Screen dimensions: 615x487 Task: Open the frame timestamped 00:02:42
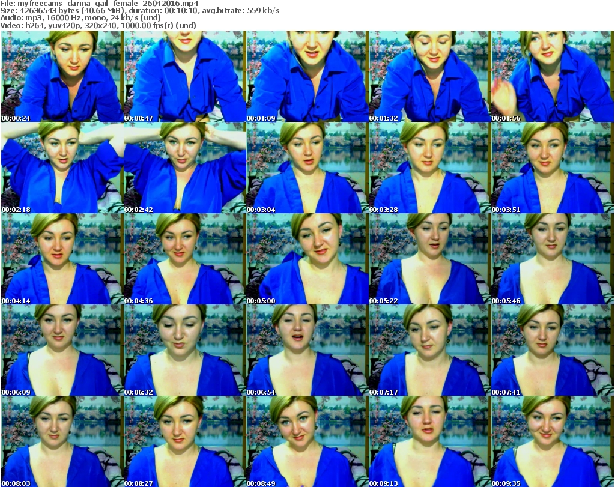[x=185, y=168]
